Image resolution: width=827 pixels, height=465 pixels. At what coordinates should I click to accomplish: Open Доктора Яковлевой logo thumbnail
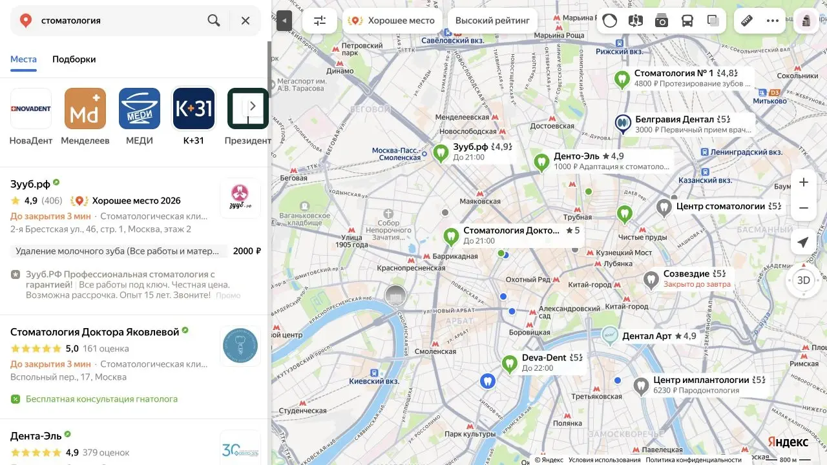tap(240, 346)
